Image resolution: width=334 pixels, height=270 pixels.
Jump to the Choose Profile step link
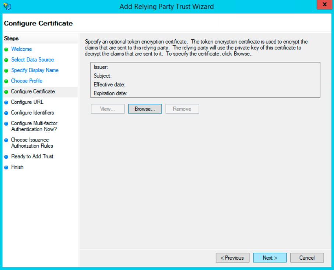27,81
